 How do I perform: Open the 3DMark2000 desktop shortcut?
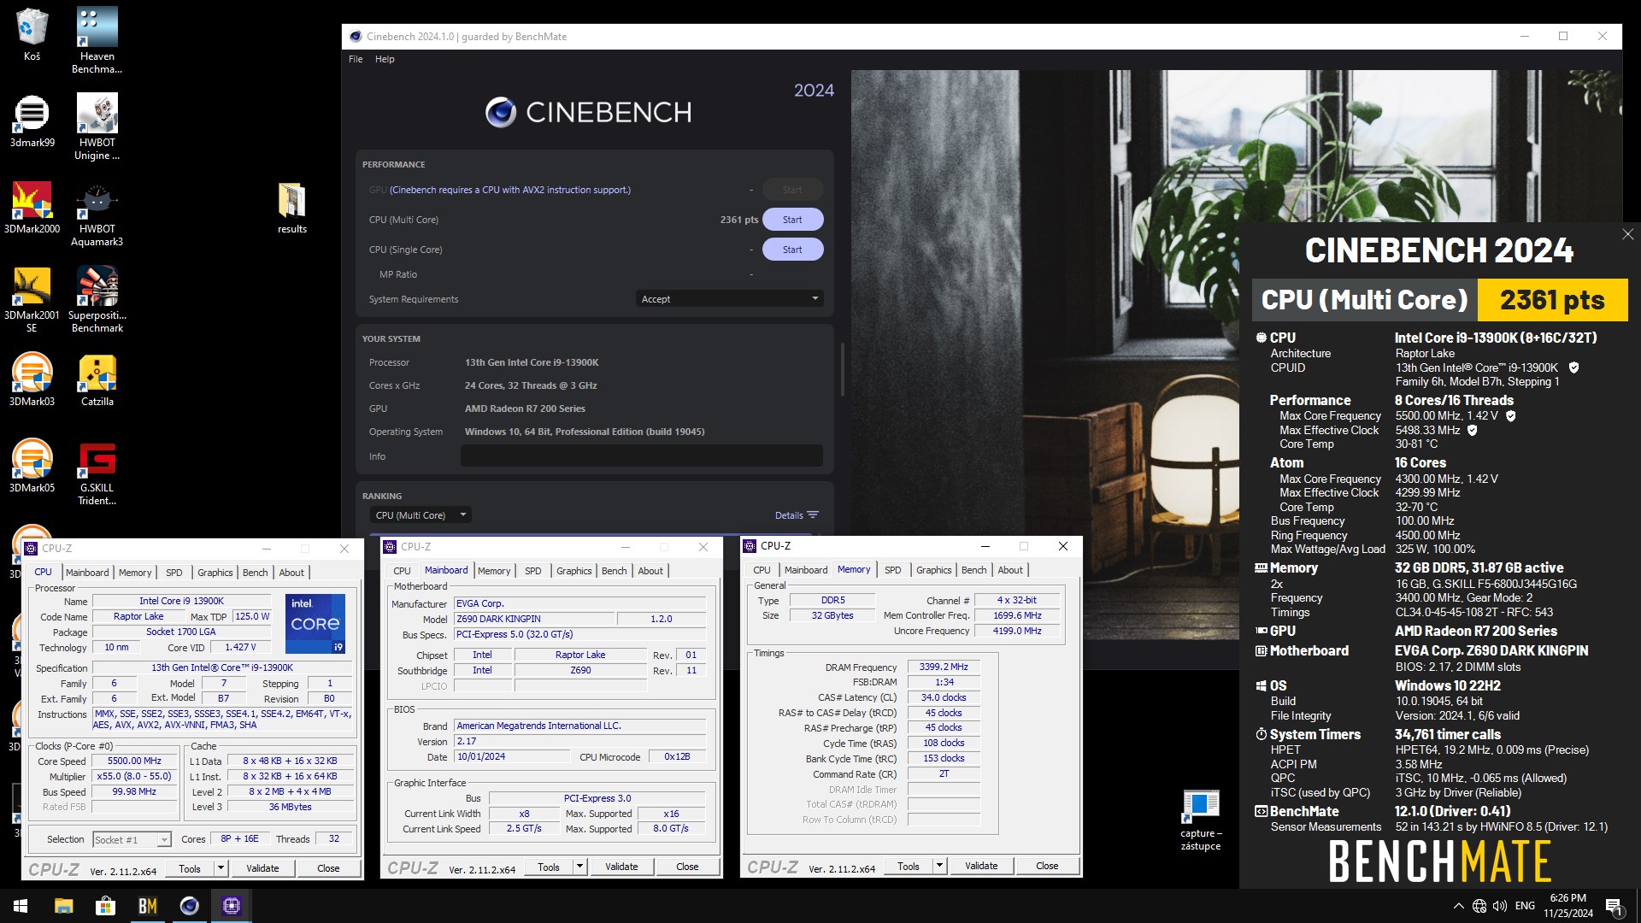[x=32, y=207]
